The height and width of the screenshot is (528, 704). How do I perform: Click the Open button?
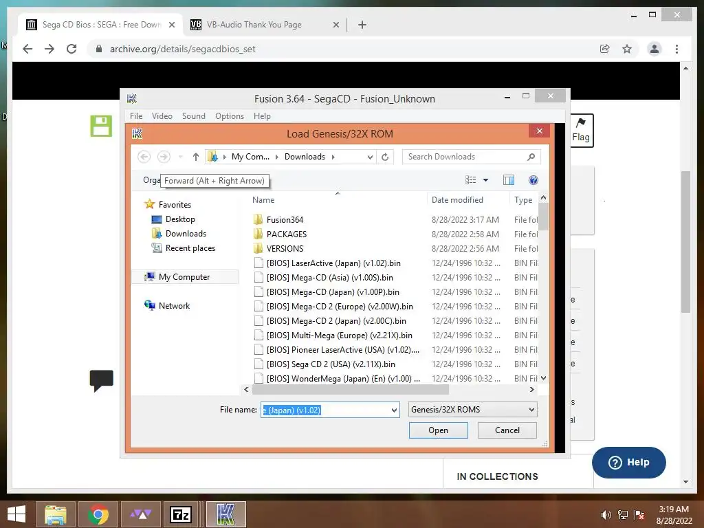click(x=438, y=430)
